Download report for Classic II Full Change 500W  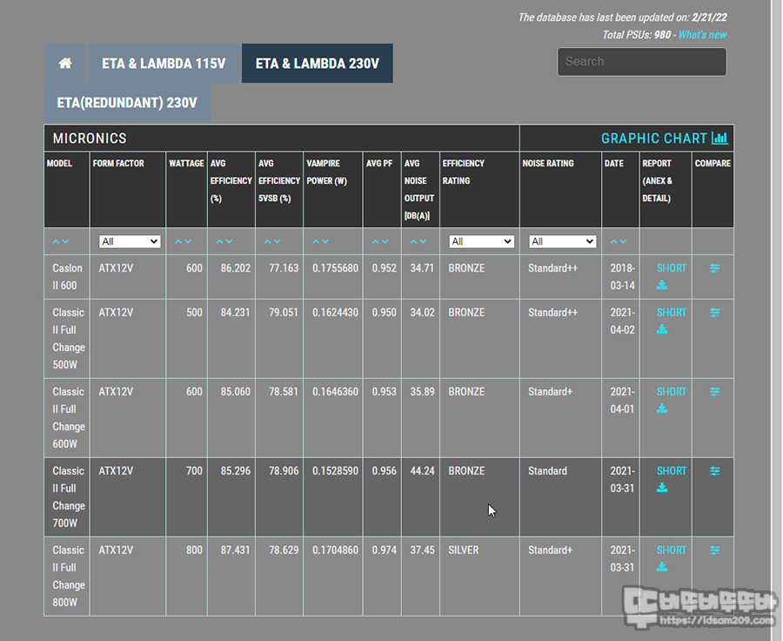[x=662, y=329]
